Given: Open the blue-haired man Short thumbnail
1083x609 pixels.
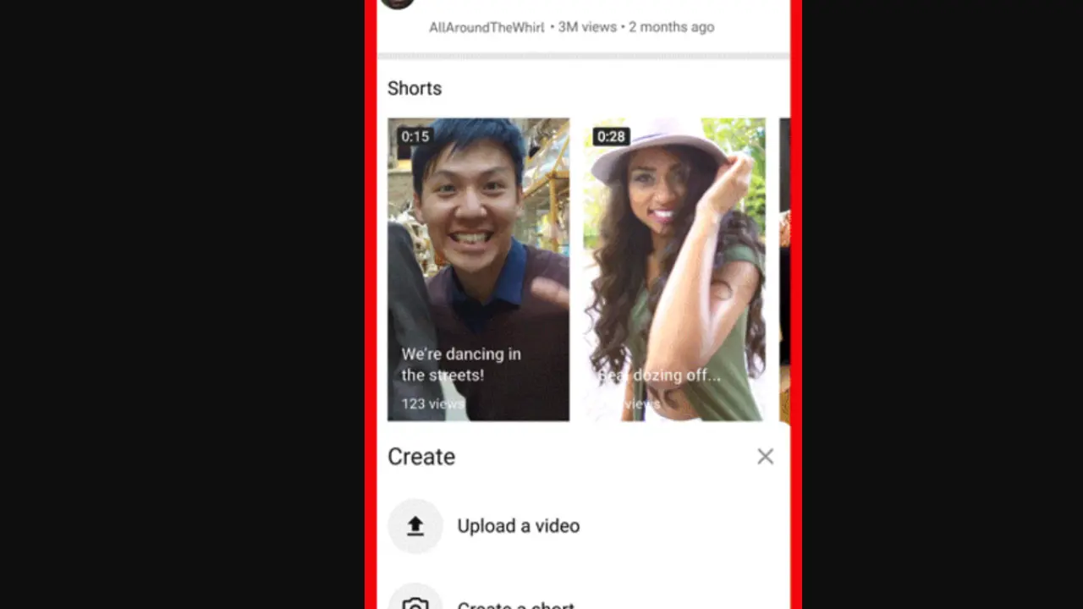Looking at the screenshot, I should 478,254.
